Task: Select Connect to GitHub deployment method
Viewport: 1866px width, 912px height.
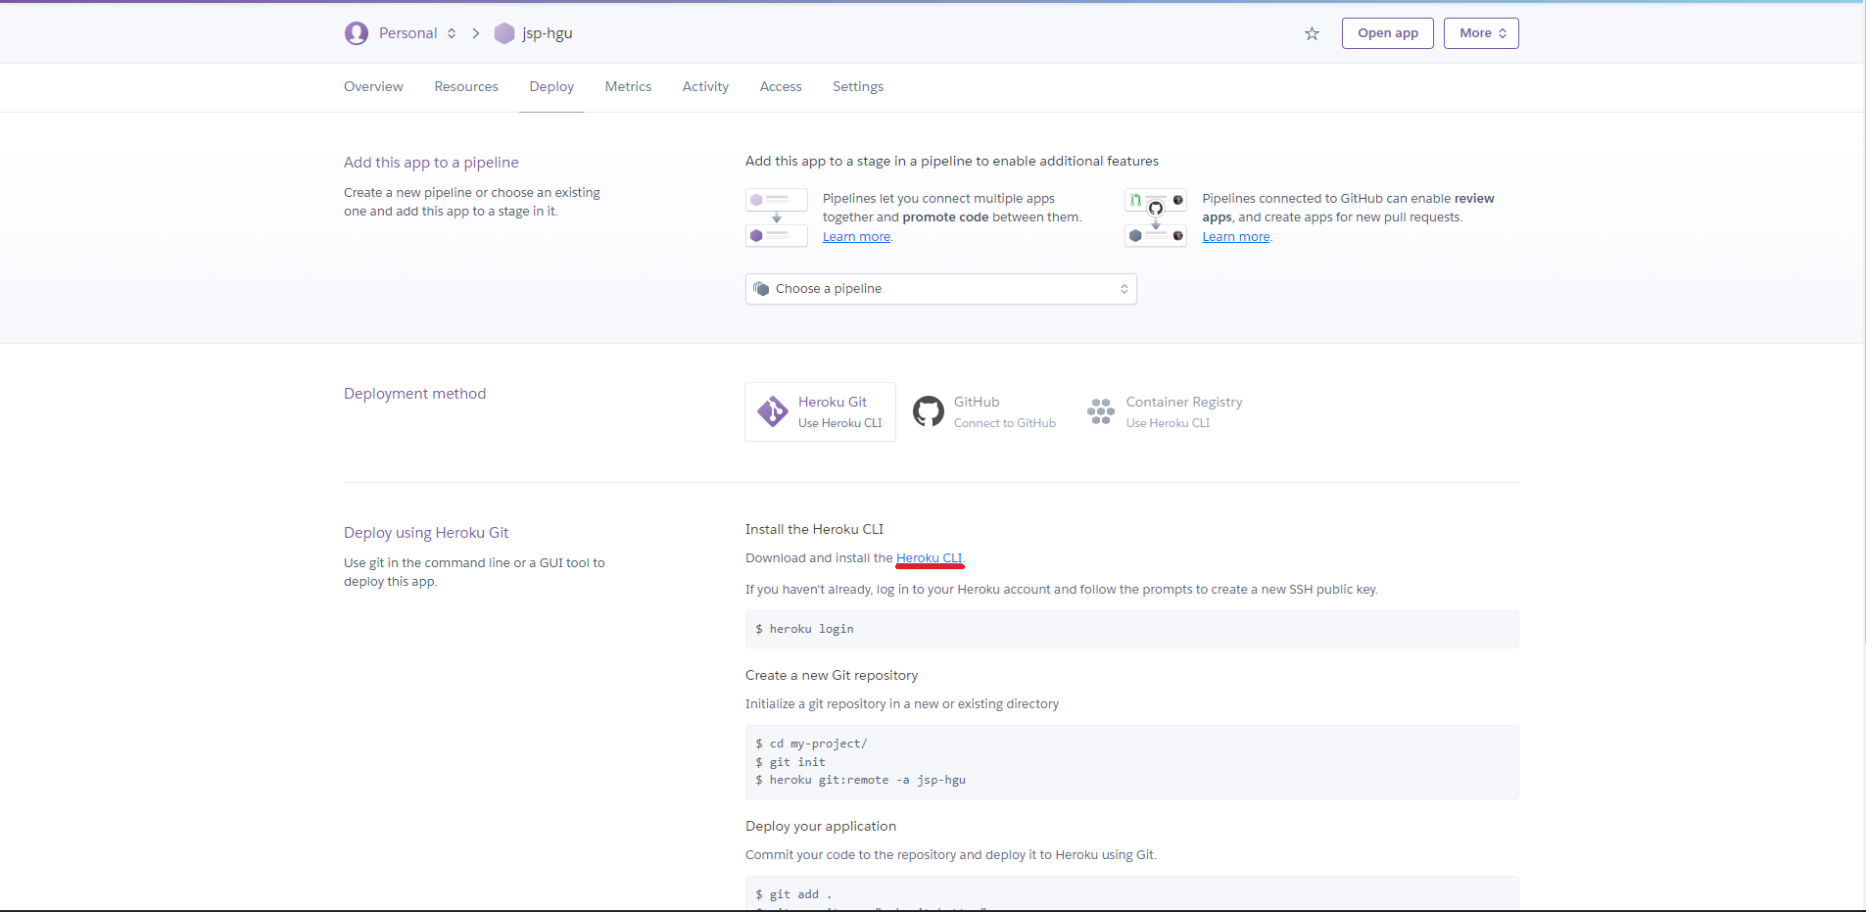Action: pos(984,411)
